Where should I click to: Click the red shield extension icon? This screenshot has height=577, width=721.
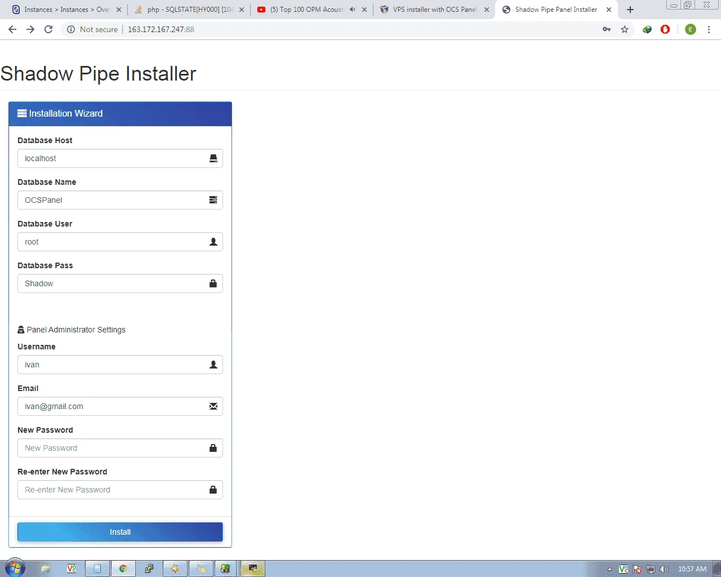[x=665, y=29]
